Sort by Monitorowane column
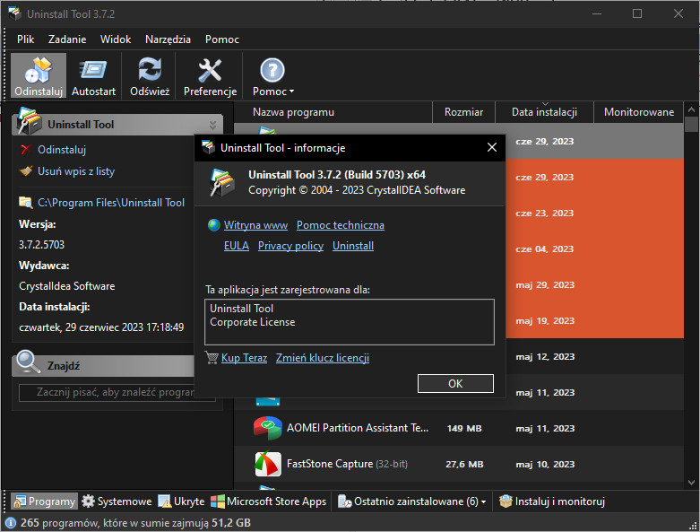Viewport: 700px width, 532px height. tap(638, 112)
